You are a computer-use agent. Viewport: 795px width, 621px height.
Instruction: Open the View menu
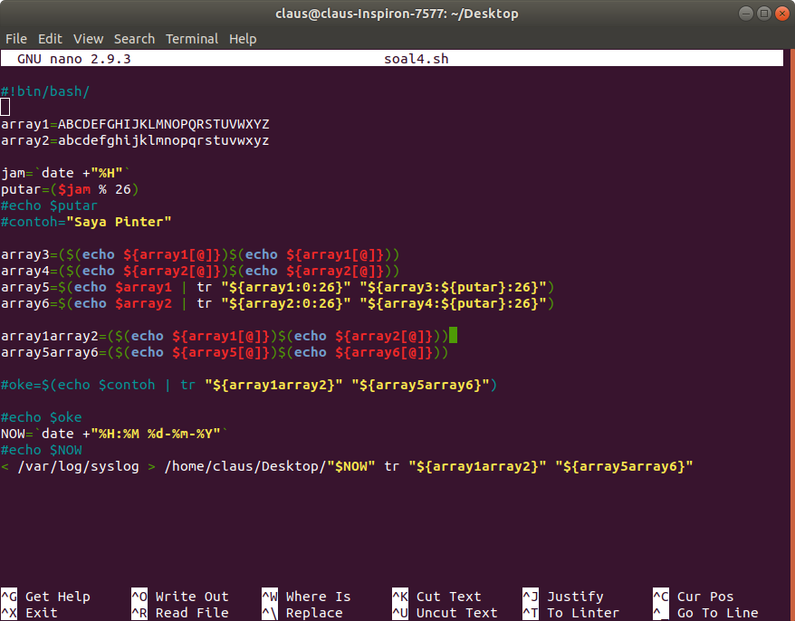(x=87, y=38)
